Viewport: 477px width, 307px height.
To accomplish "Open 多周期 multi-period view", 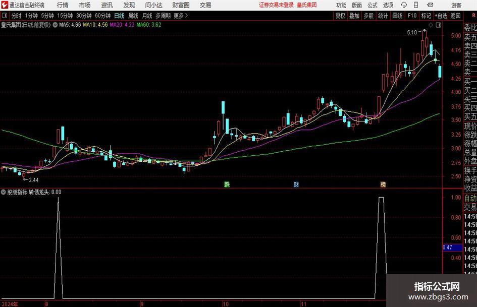I will click(163, 16).
